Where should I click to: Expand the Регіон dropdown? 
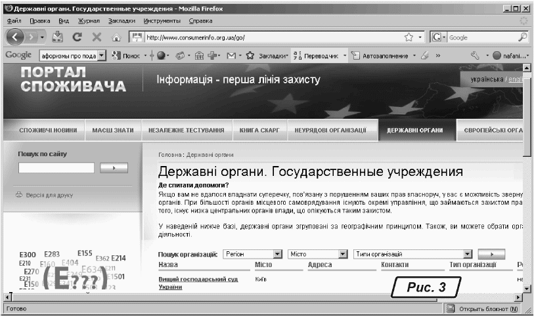pyautogui.click(x=277, y=253)
